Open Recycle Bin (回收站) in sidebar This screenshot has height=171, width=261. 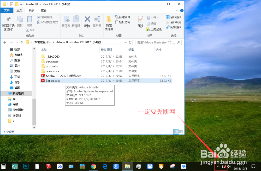[x=14, y=115]
